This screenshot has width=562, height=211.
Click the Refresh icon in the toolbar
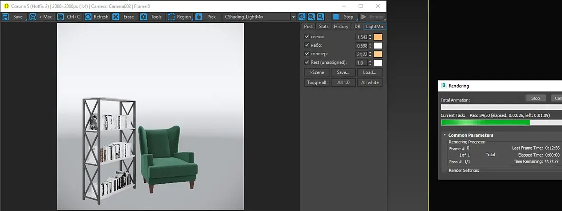coord(88,17)
